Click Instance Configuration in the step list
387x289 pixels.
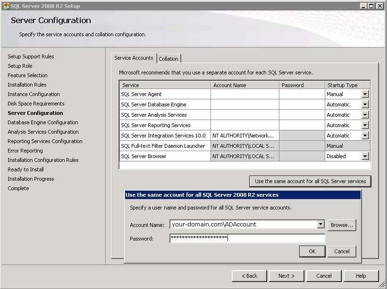34,94
